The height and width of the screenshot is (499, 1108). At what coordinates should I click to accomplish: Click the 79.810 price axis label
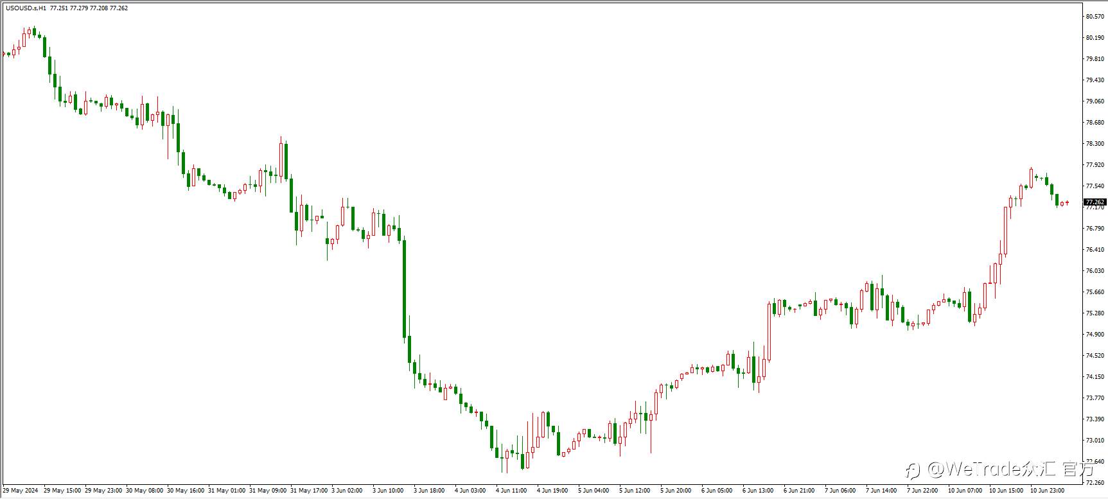tap(1095, 59)
